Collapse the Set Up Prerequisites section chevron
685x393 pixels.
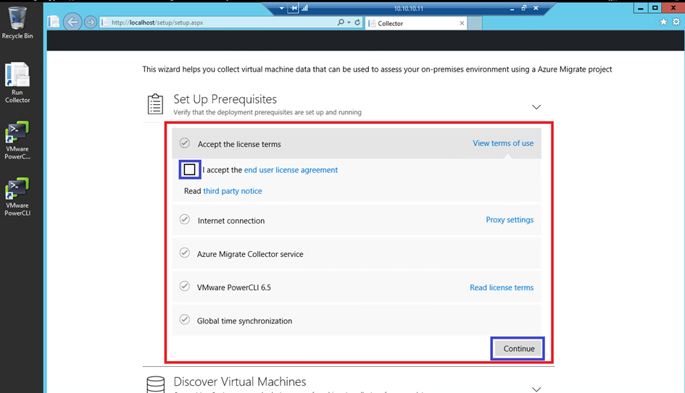click(x=536, y=107)
